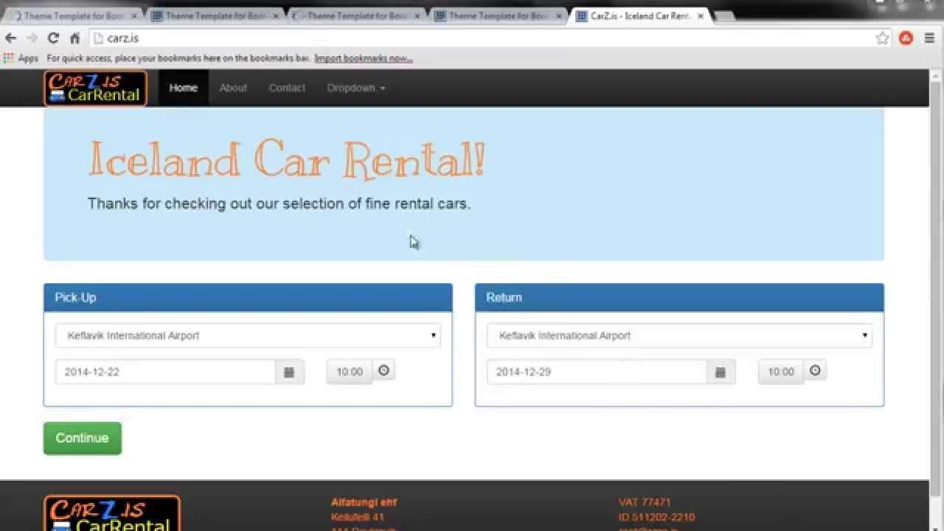This screenshot has height=531, width=944.
Task: Click the browser Back arrow
Action: [10, 38]
